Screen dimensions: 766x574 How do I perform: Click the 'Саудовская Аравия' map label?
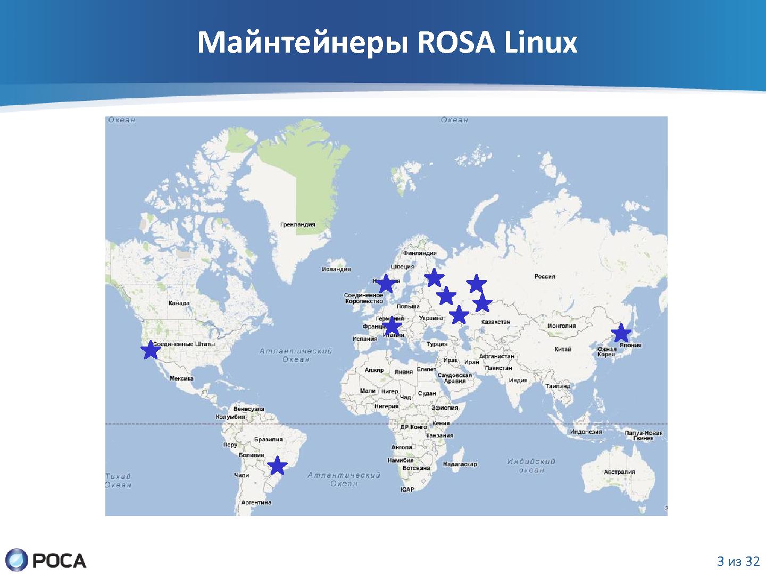455,378
